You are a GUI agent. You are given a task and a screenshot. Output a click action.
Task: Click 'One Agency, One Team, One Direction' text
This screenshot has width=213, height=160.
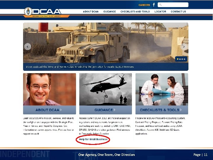[x=106, y=155]
